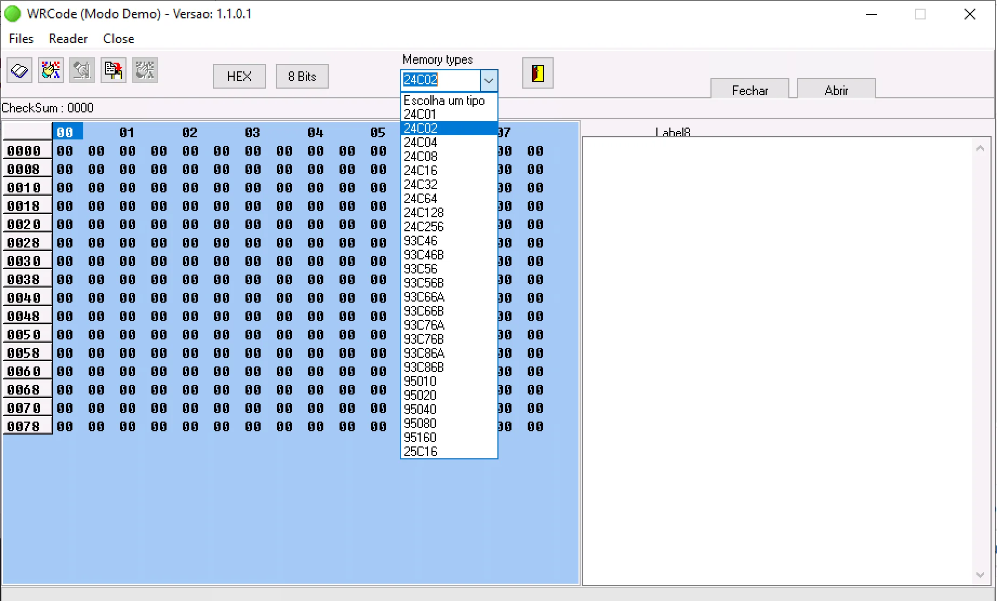Toggle the 8 Bits mode button
Screen dimensions: 997x601
pos(302,76)
